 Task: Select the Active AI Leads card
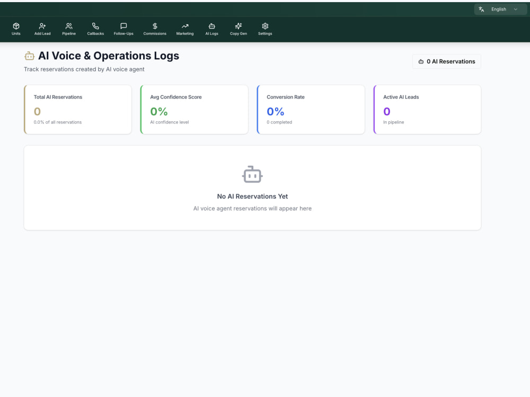[427, 110]
